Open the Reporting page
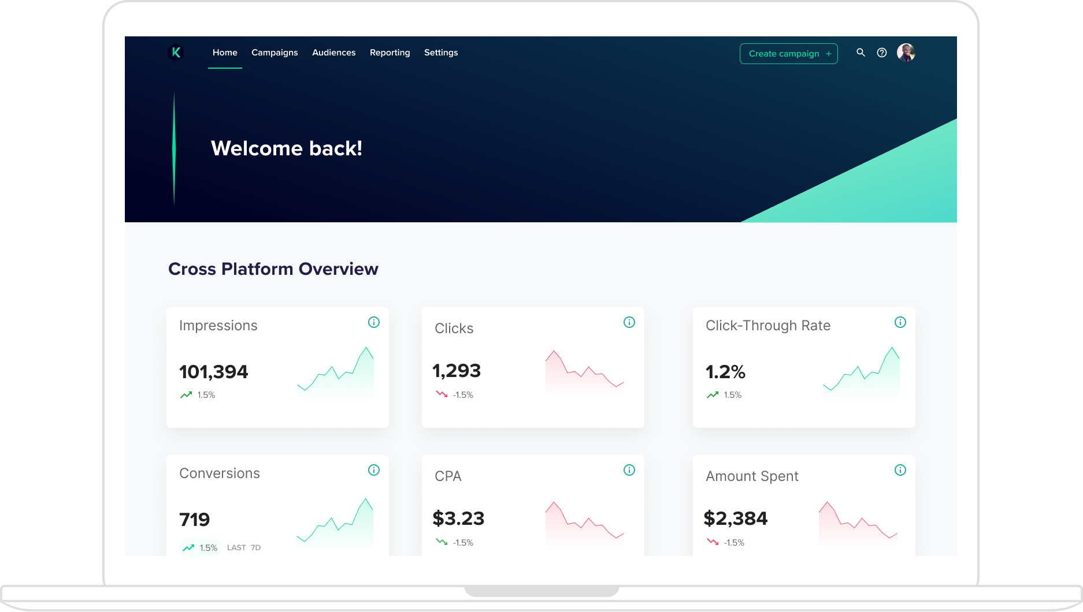The width and height of the screenshot is (1083, 612). (x=390, y=53)
